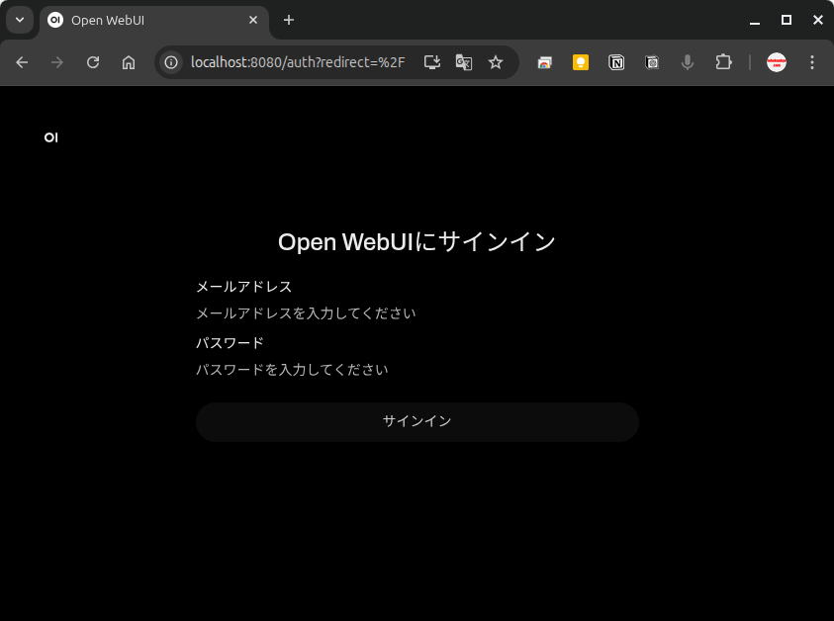Reload the current page
Viewport: 834px width, 621px height.
[93, 62]
